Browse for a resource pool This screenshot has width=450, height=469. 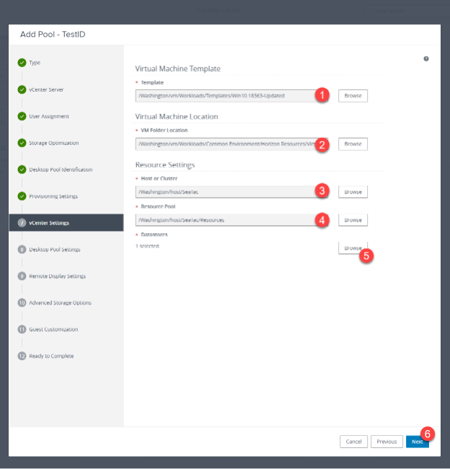pyautogui.click(x=353, y=219)
